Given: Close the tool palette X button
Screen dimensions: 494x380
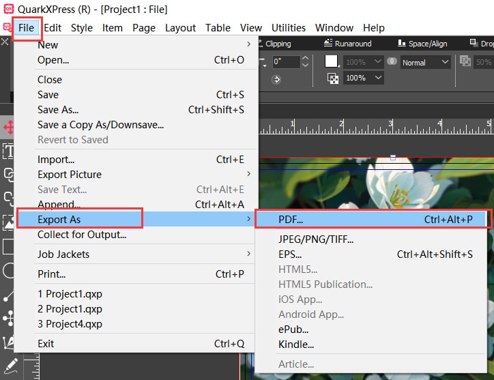Looking at the screenshot, I should click(5, 42).
